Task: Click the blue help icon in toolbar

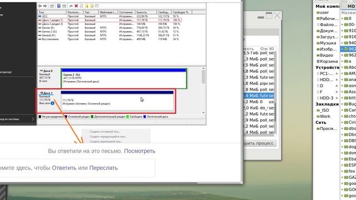Action: (59, 6)
